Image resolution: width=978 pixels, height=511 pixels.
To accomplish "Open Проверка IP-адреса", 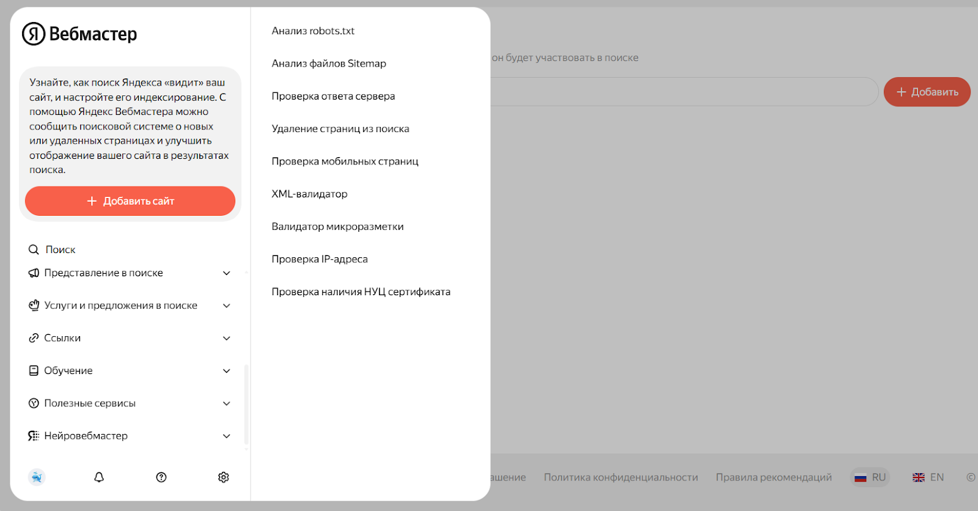I will (320, 259).
